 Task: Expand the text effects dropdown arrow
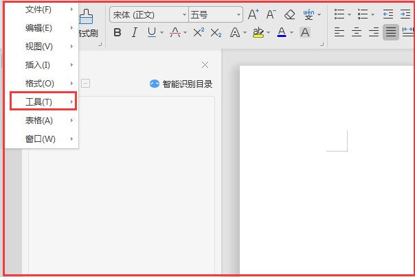pos(245,33)
